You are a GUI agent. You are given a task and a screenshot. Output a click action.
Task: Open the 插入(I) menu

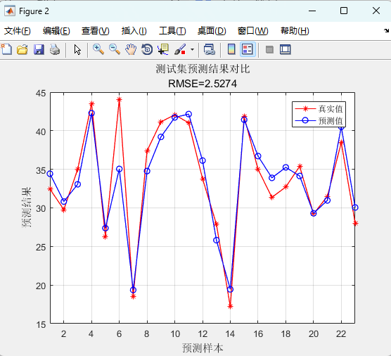pyautogui.click(x=134, y=31)
